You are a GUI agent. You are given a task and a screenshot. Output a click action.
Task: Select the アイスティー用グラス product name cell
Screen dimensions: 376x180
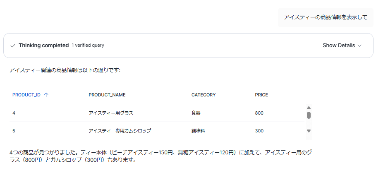(x=111, y=113)
